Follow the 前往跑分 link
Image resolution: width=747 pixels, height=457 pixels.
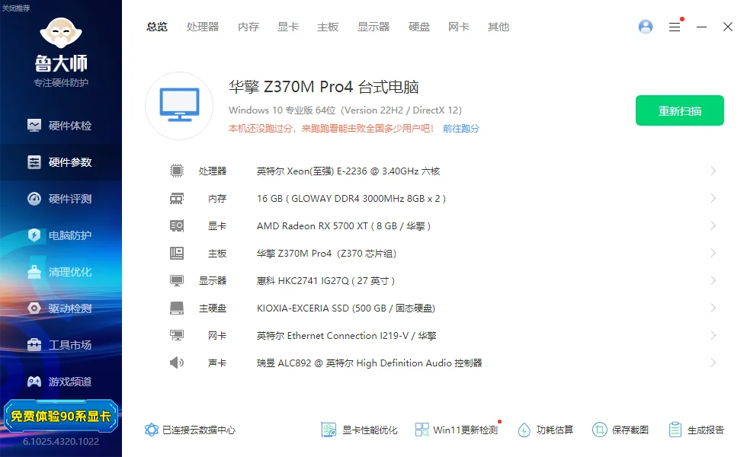(461, 129)
